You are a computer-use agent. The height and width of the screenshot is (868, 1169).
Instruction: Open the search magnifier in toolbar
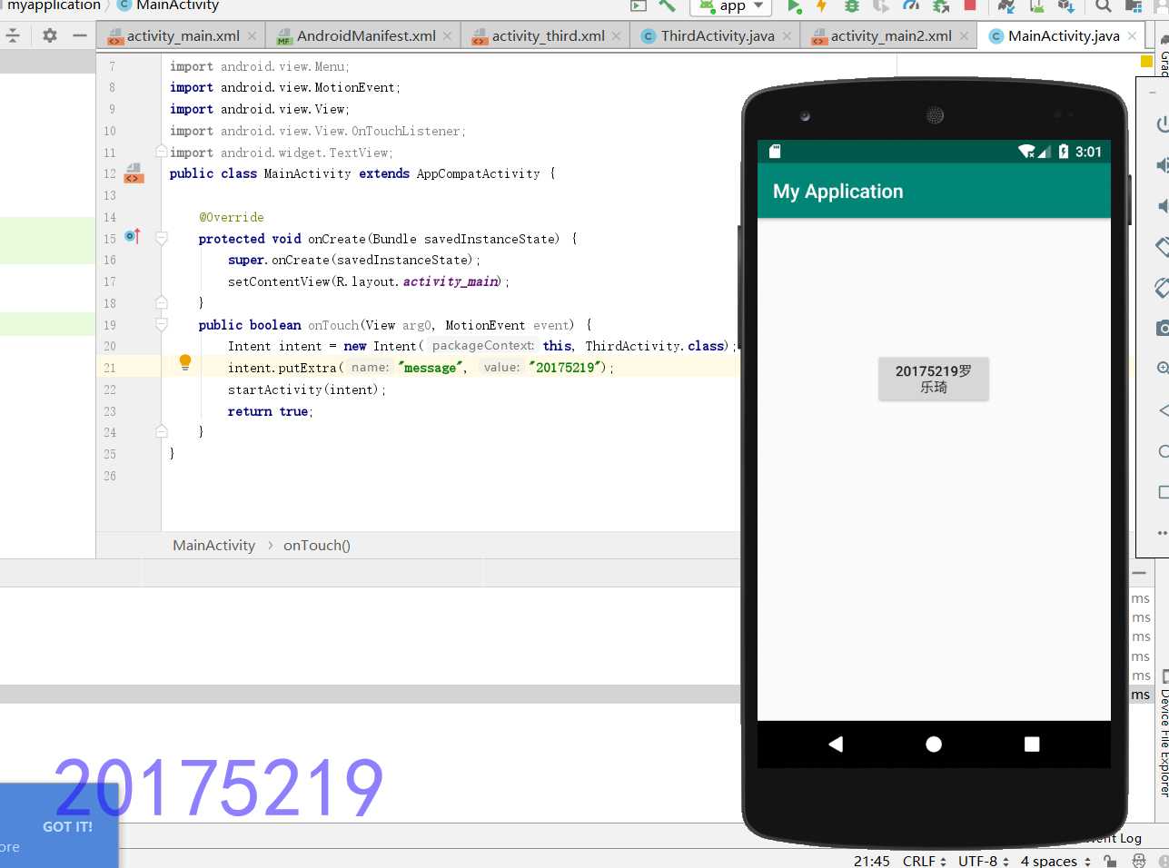point(1103,6)
